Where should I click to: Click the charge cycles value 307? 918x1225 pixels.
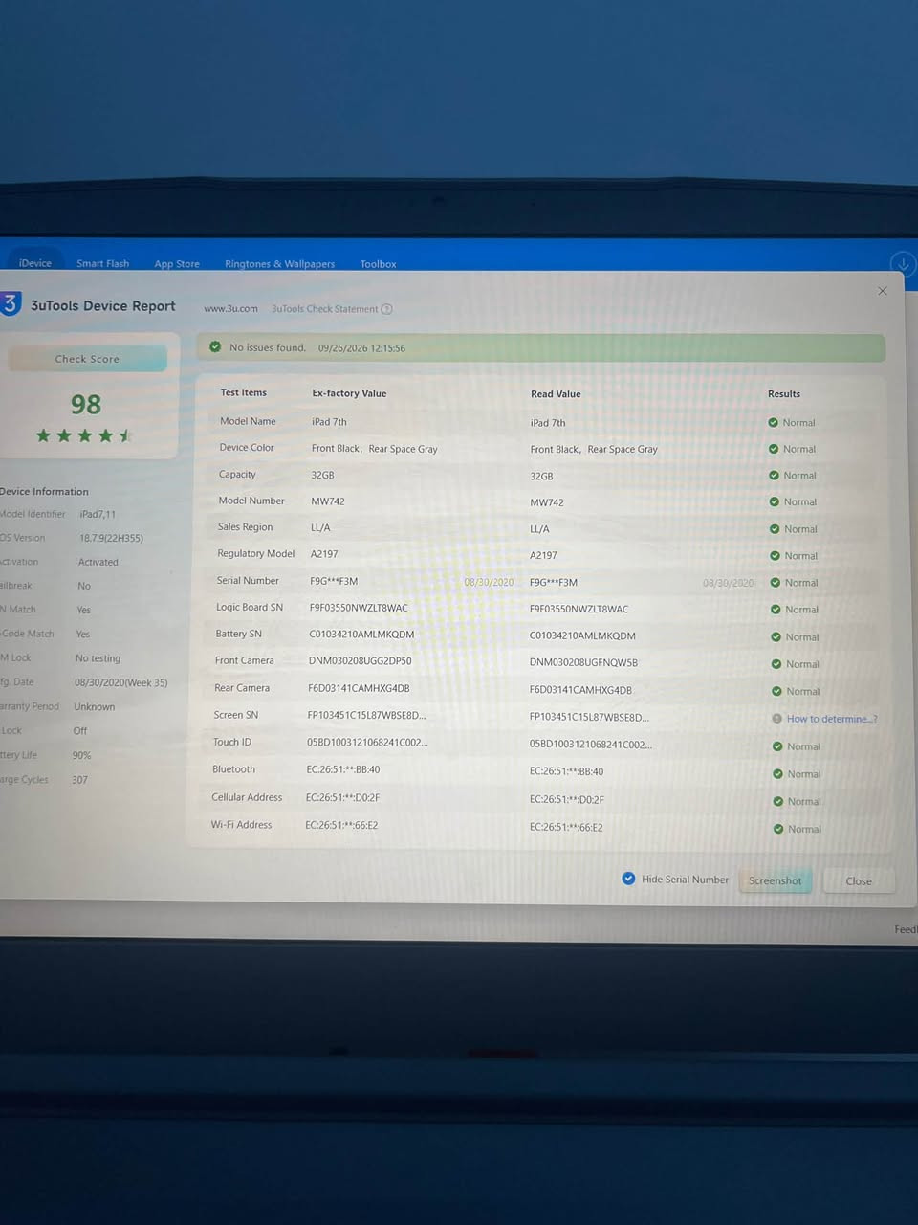[x=79, y=780]
